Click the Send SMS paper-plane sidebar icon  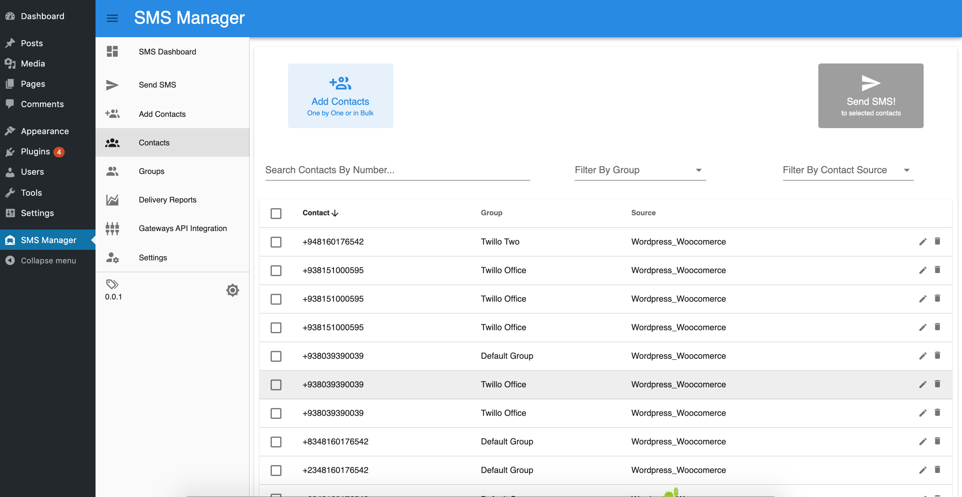112,85
